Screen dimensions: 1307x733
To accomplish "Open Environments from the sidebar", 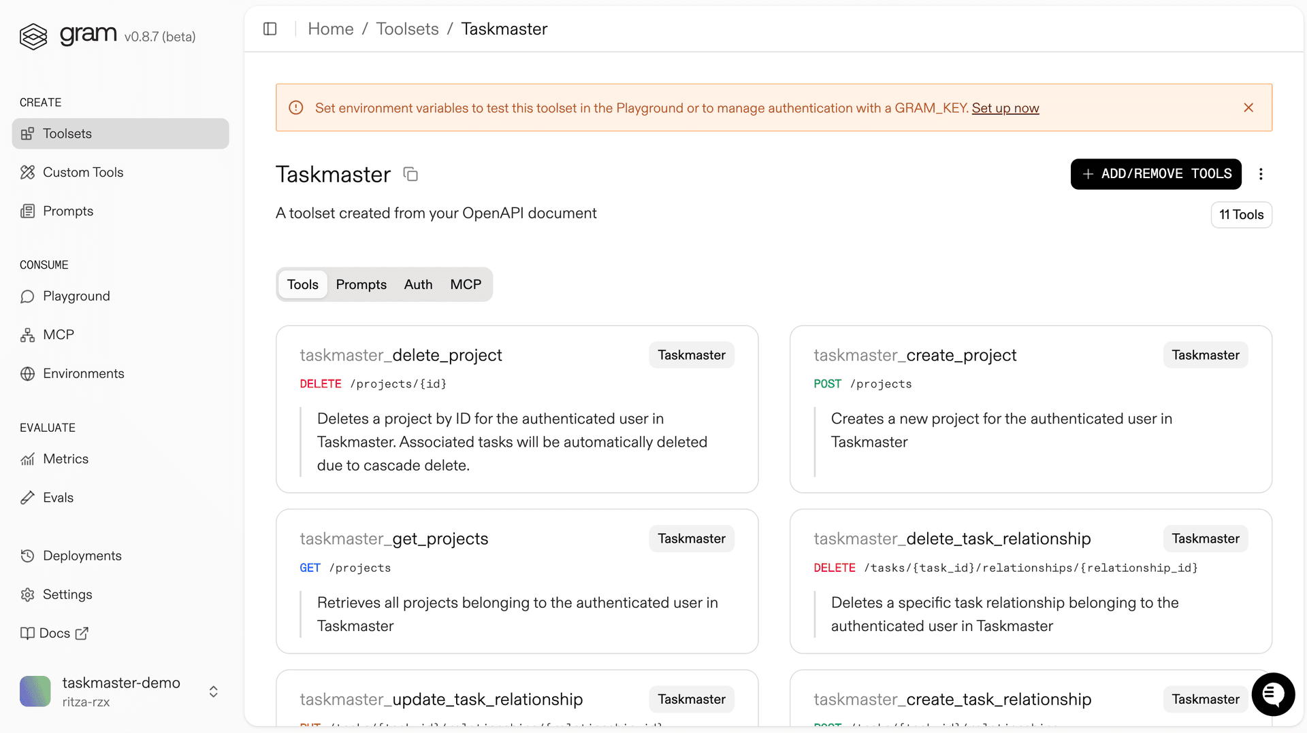I will [x=83, y=373].
